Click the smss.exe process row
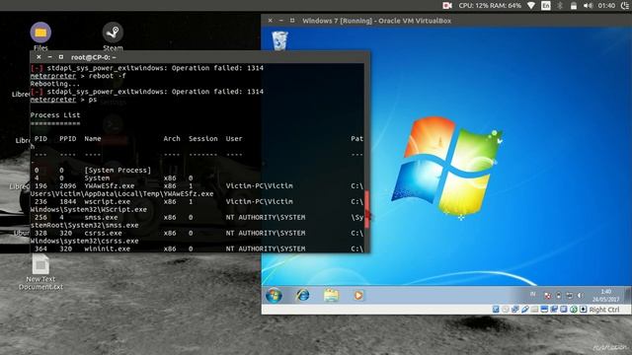This screenshot has height=355, width=632. 197,217
